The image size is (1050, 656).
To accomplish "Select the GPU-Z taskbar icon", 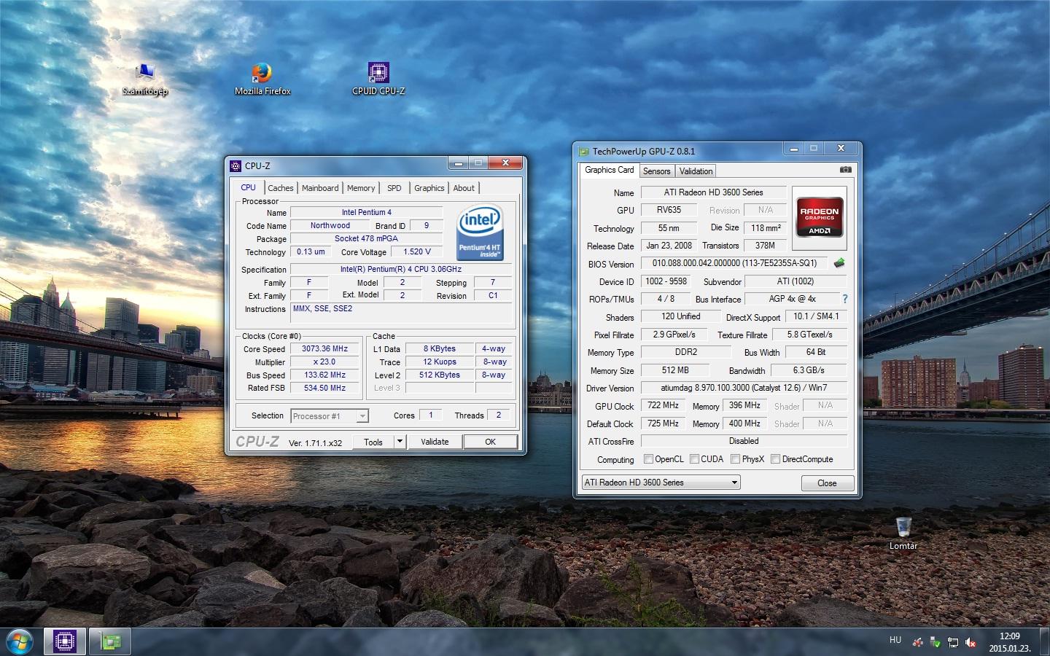I will pos(110,641).
